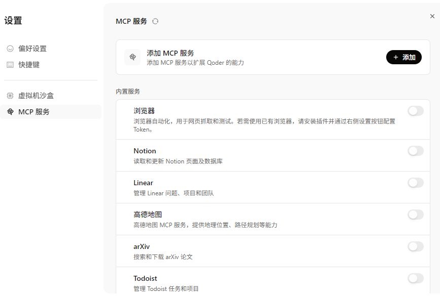The width and height of the screenshot is (440, 296).
Task: Toggle the Linear service on
Action: (x=415, y=183)
